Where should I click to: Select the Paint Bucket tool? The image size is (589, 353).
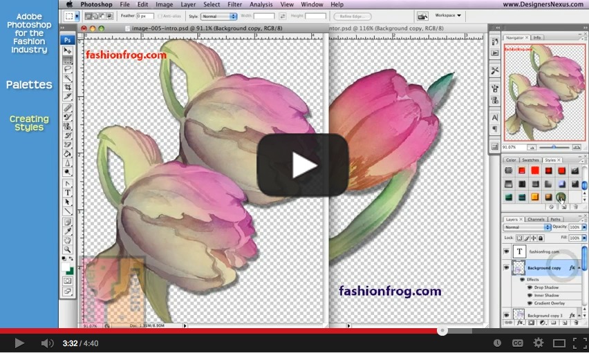coord(68,153)
